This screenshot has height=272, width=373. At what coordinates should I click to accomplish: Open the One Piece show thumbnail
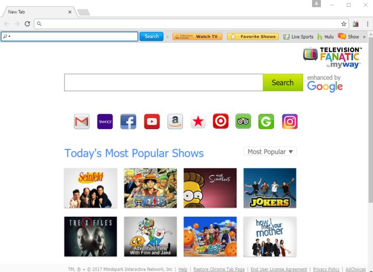(151, 188)
